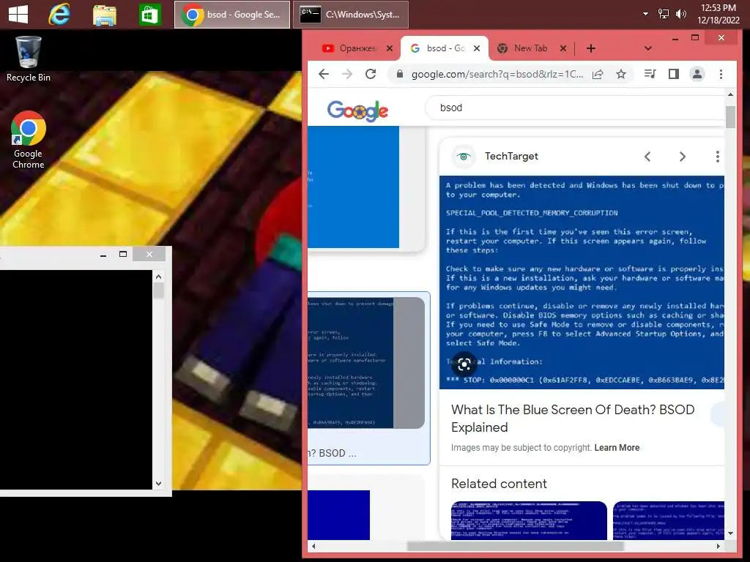Open image preview more options menu
The height and width of the screenshot is (562, 750).
[x=717, y=157]
